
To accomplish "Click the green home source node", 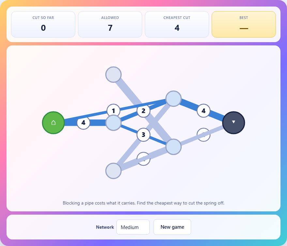I will [x=53, y=123].
